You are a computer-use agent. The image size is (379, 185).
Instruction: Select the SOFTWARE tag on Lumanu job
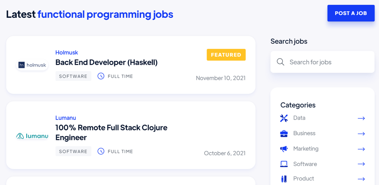tap(73, 151)
